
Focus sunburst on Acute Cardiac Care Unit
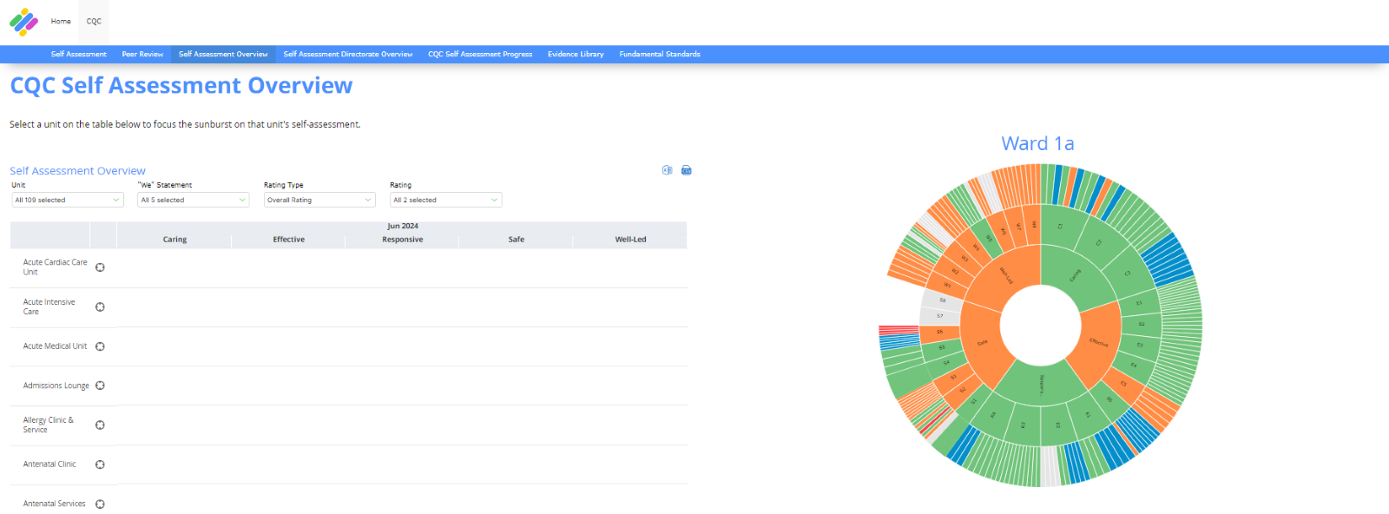point(100,267)
